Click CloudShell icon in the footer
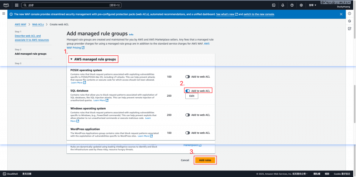Screen dimensions: 356x177 tap(4, 174)
